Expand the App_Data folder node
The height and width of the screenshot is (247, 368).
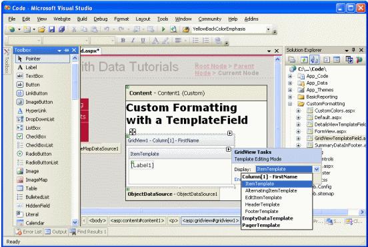pyautogui.click(x=290, y=83)
